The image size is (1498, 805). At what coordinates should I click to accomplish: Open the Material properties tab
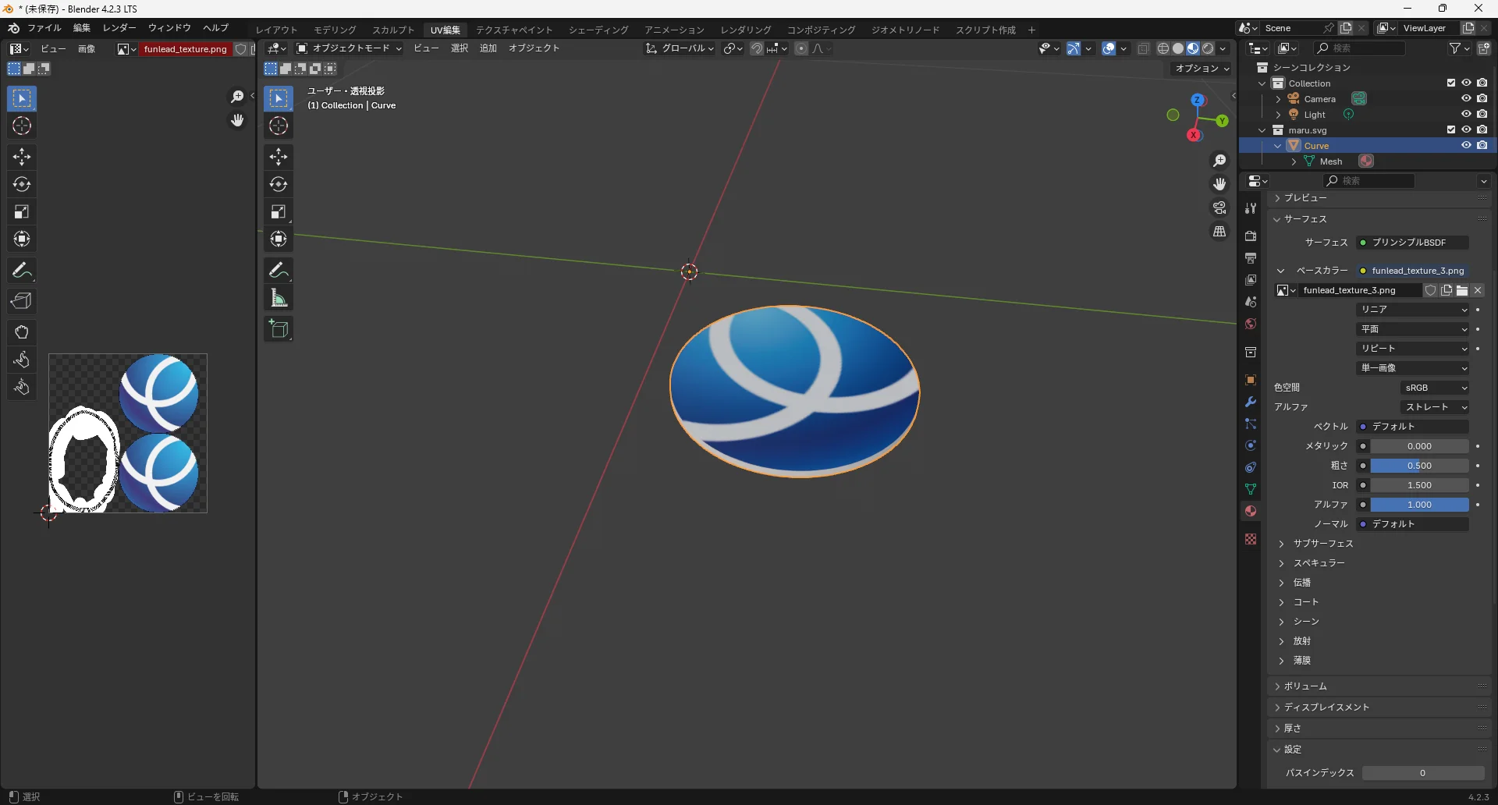click(x=1251, y=511)
